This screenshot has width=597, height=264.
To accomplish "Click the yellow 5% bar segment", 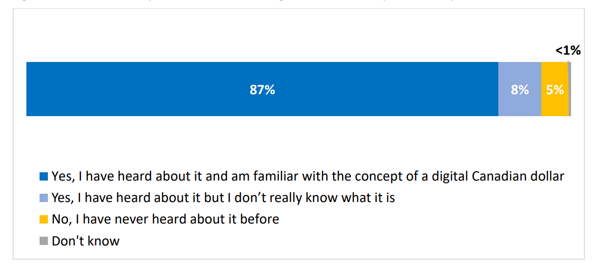I will tap(555, 89).
